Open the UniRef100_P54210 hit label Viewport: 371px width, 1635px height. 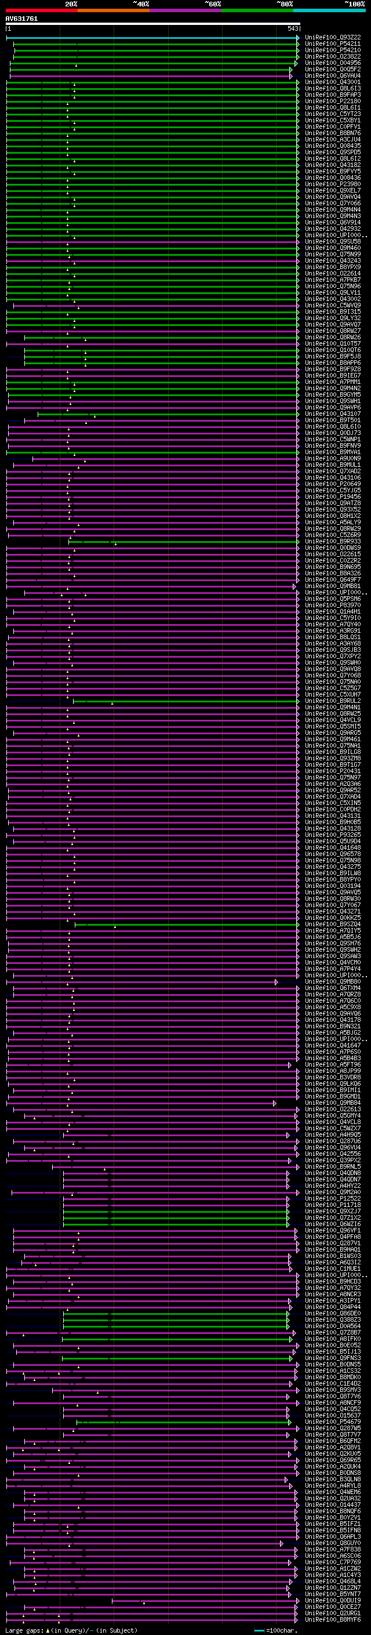pyautogui.click(x=333, y=50)
